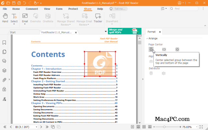This screenshot has height=130, width=208.
Task: Activate the Select tool in the ribbon
Action: tap(14, 18)
